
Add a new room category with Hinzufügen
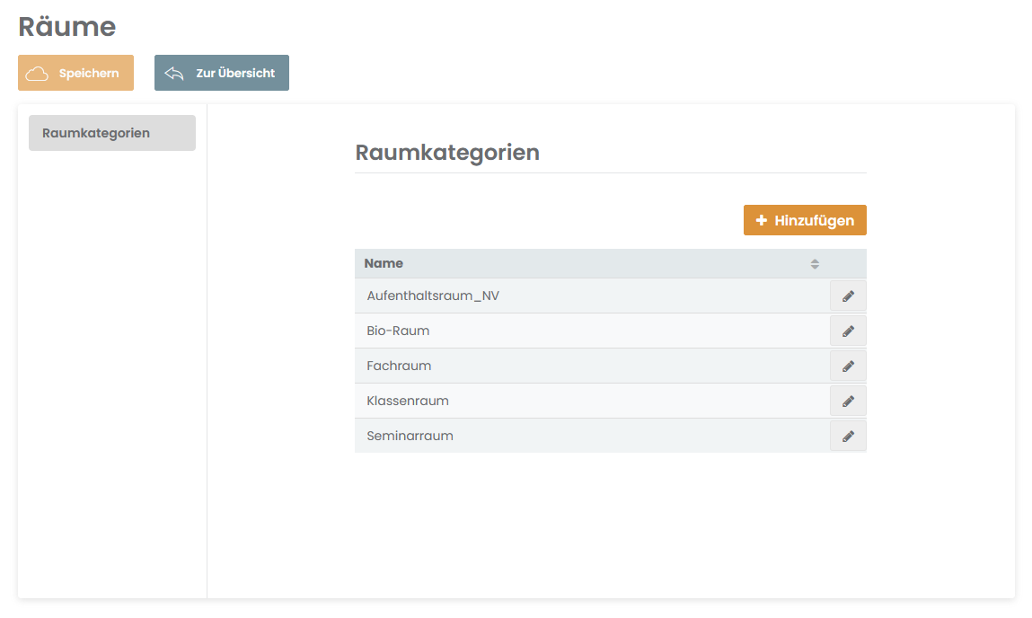(x=805, y=220)
